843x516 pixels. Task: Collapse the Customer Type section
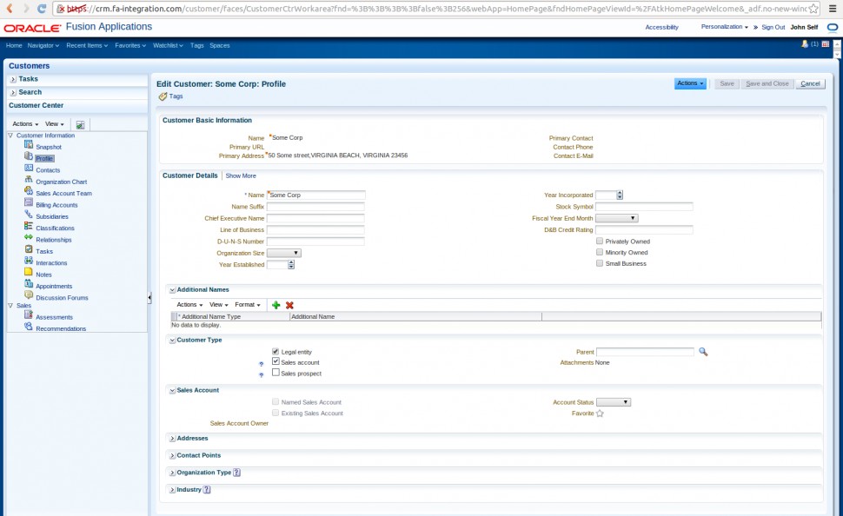coord(171,340)
